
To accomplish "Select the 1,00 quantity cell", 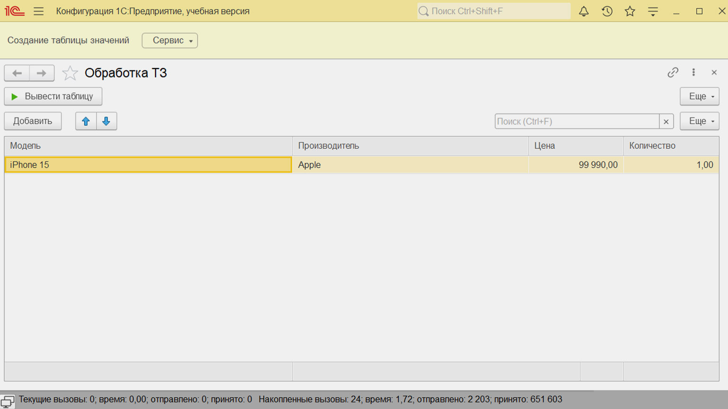I will pyautogui.click(x=671, y=165).
